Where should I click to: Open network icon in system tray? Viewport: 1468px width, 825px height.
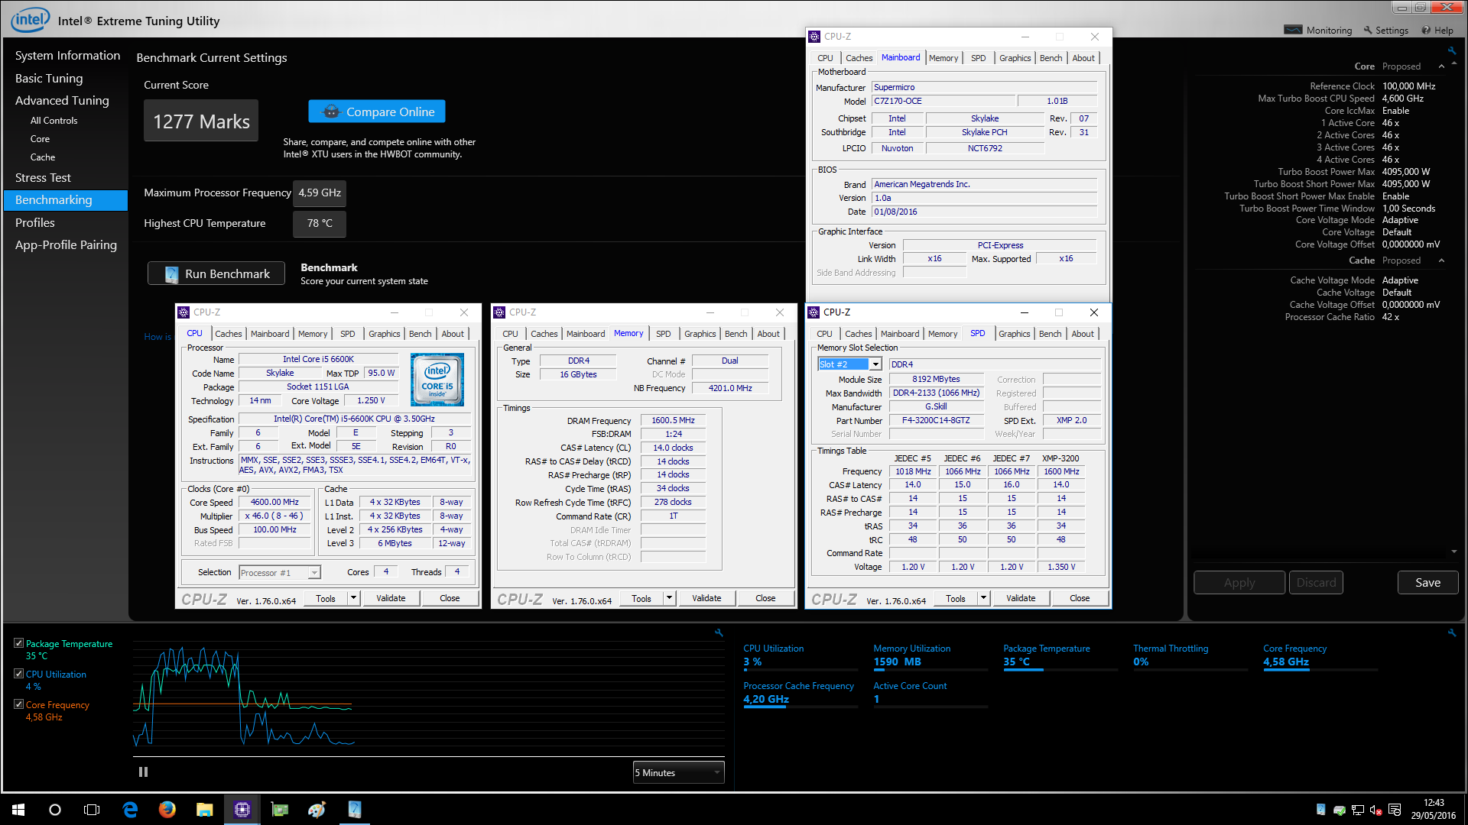tap(1358, 810)
